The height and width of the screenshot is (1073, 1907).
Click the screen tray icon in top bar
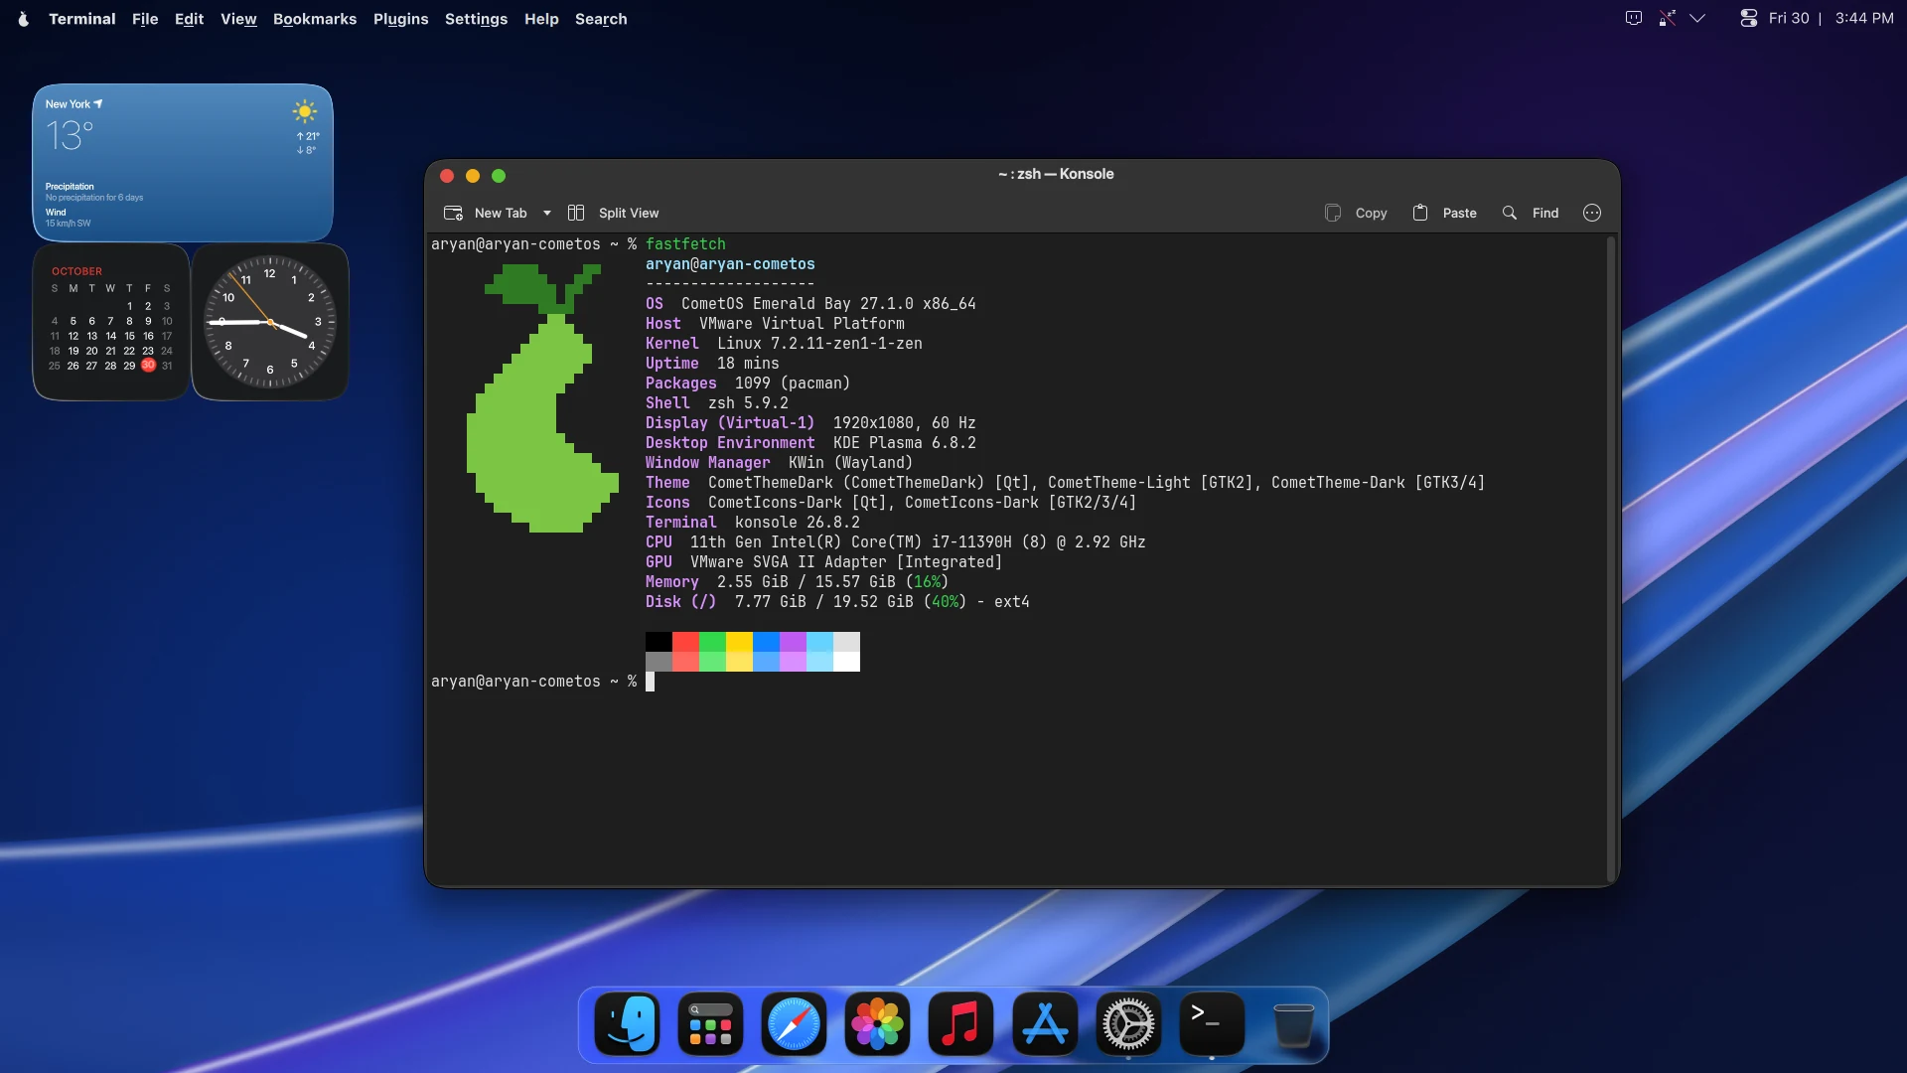coord(1634,18)
